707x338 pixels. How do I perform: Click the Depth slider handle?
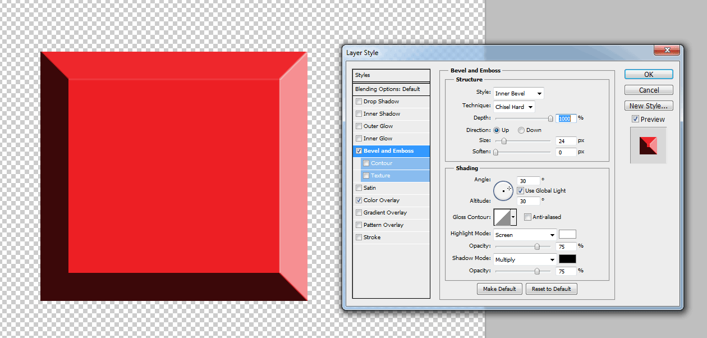click(550, 118)
